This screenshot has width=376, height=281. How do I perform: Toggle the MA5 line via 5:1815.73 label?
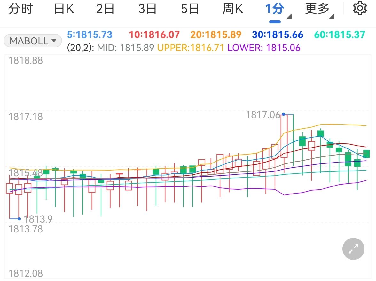pyautogui.click(x=89, y=34)
